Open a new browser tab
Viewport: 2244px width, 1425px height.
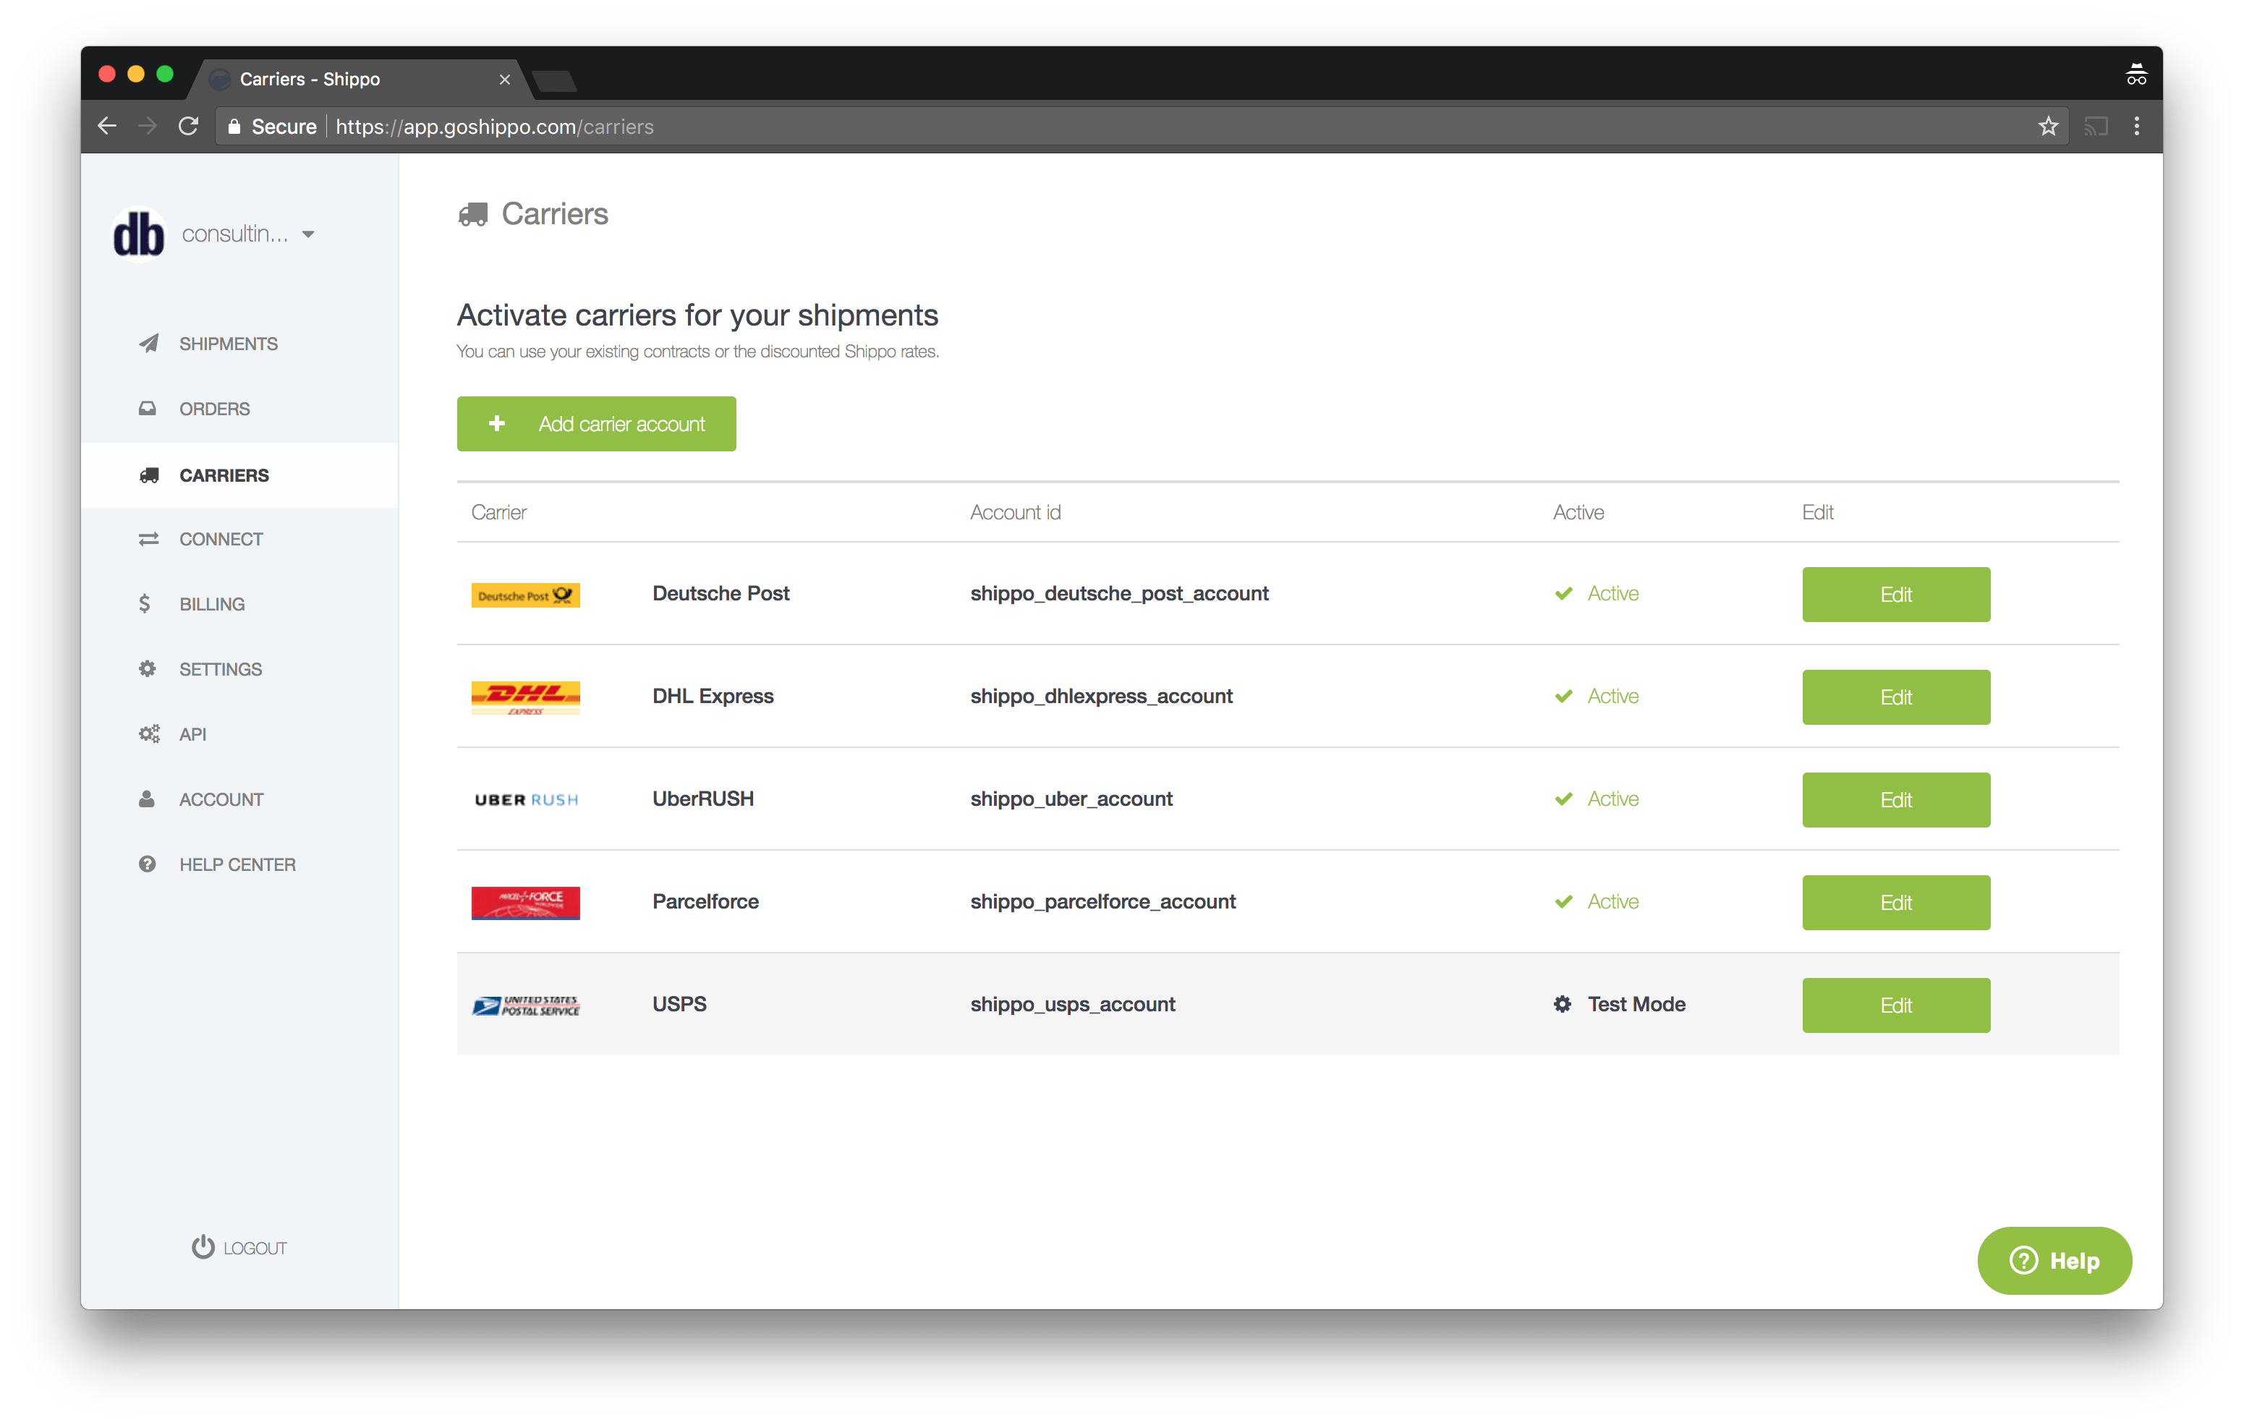pos(556,82)
